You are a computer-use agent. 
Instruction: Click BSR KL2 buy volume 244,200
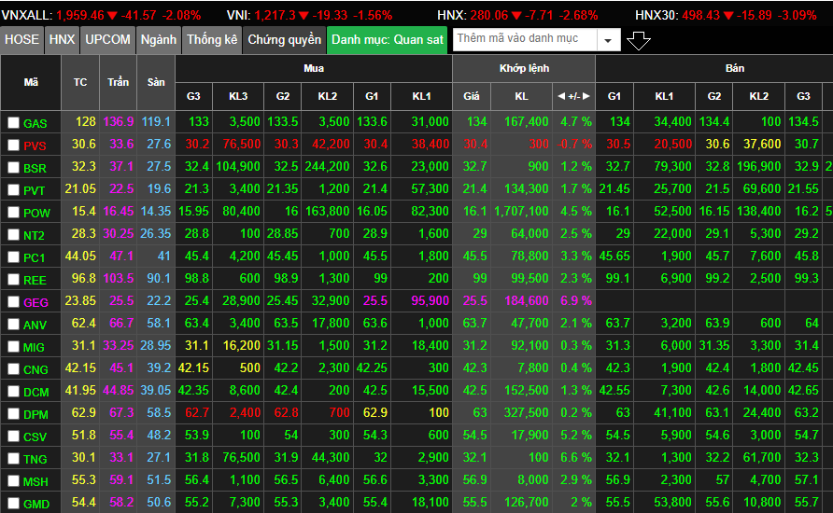(x=327, y=167)
